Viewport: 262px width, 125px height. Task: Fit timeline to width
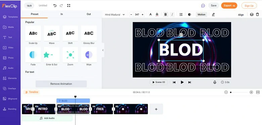[x=258, y=92]
